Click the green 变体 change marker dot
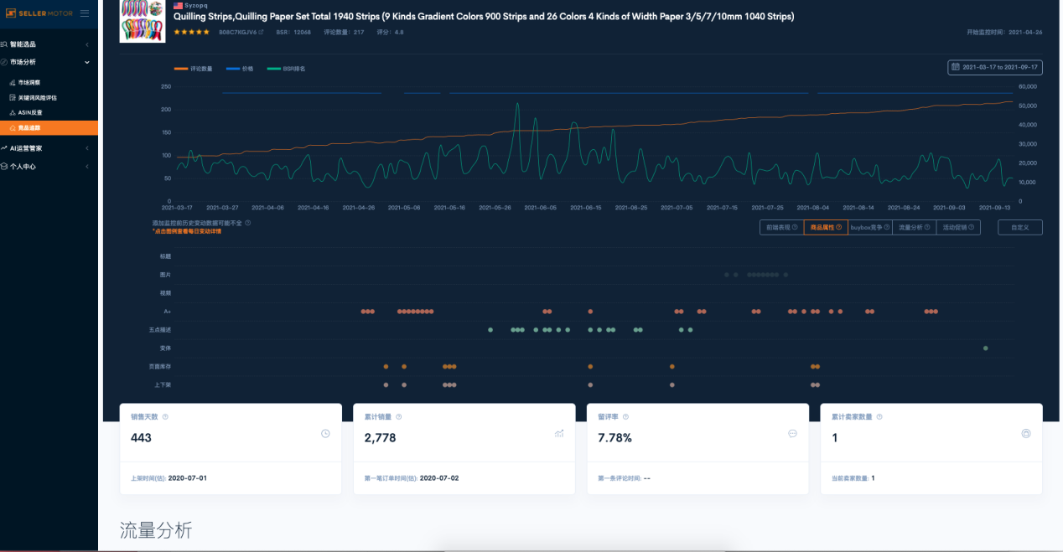Image resolution: width=1063 pixels, height=552 pixels. 985,348
